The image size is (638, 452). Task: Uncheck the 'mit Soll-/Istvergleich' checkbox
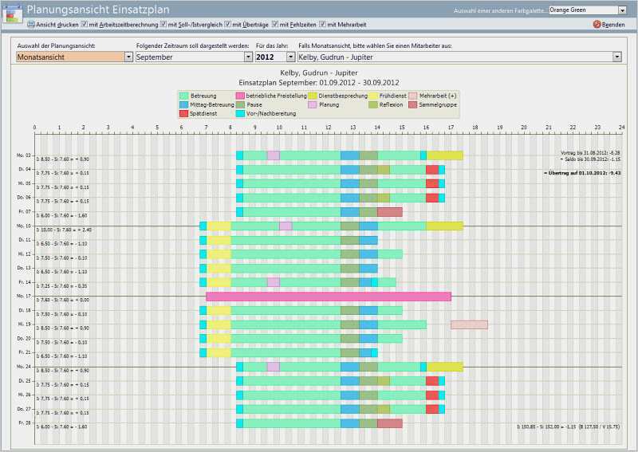(x=163, y=25)
